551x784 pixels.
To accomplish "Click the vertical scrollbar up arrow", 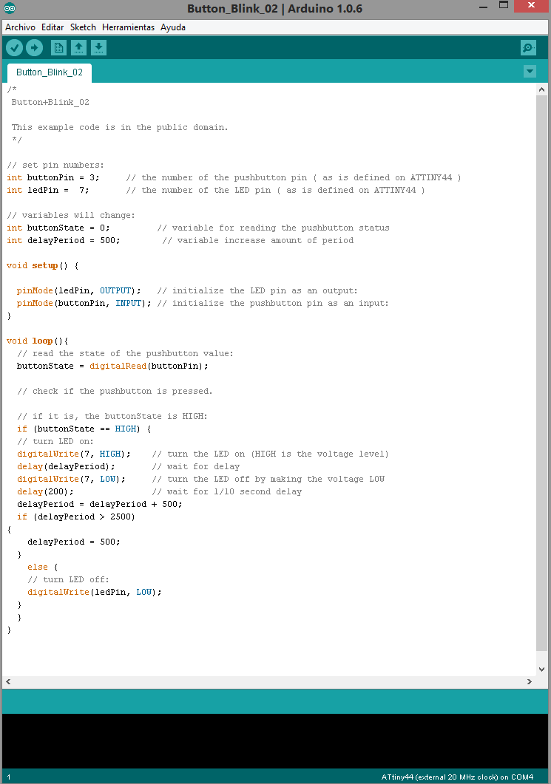I will coord(541,89).
